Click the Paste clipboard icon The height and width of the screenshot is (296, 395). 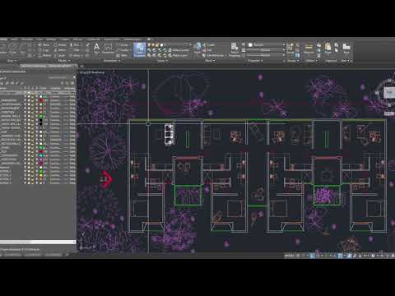point(328,48)
